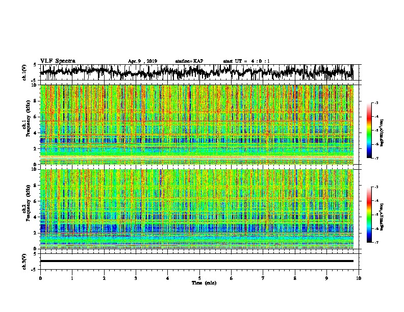This screenshot has height=312, width=404.
Task: Click time axis tick label '10'
Action: tap(359, 278)
